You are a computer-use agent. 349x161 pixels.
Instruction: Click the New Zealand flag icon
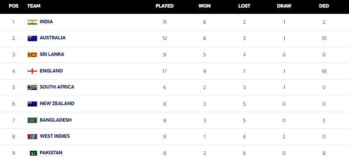coord(32,104)
